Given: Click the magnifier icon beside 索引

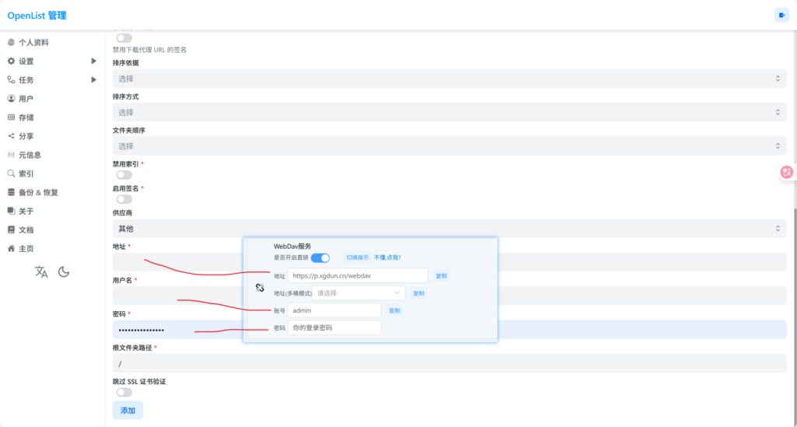Looking at the screenshot, I should [x=11, y=173].
